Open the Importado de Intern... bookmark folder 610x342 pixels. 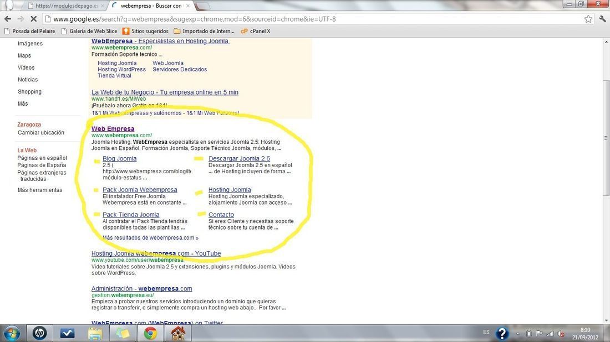point(204,31)
